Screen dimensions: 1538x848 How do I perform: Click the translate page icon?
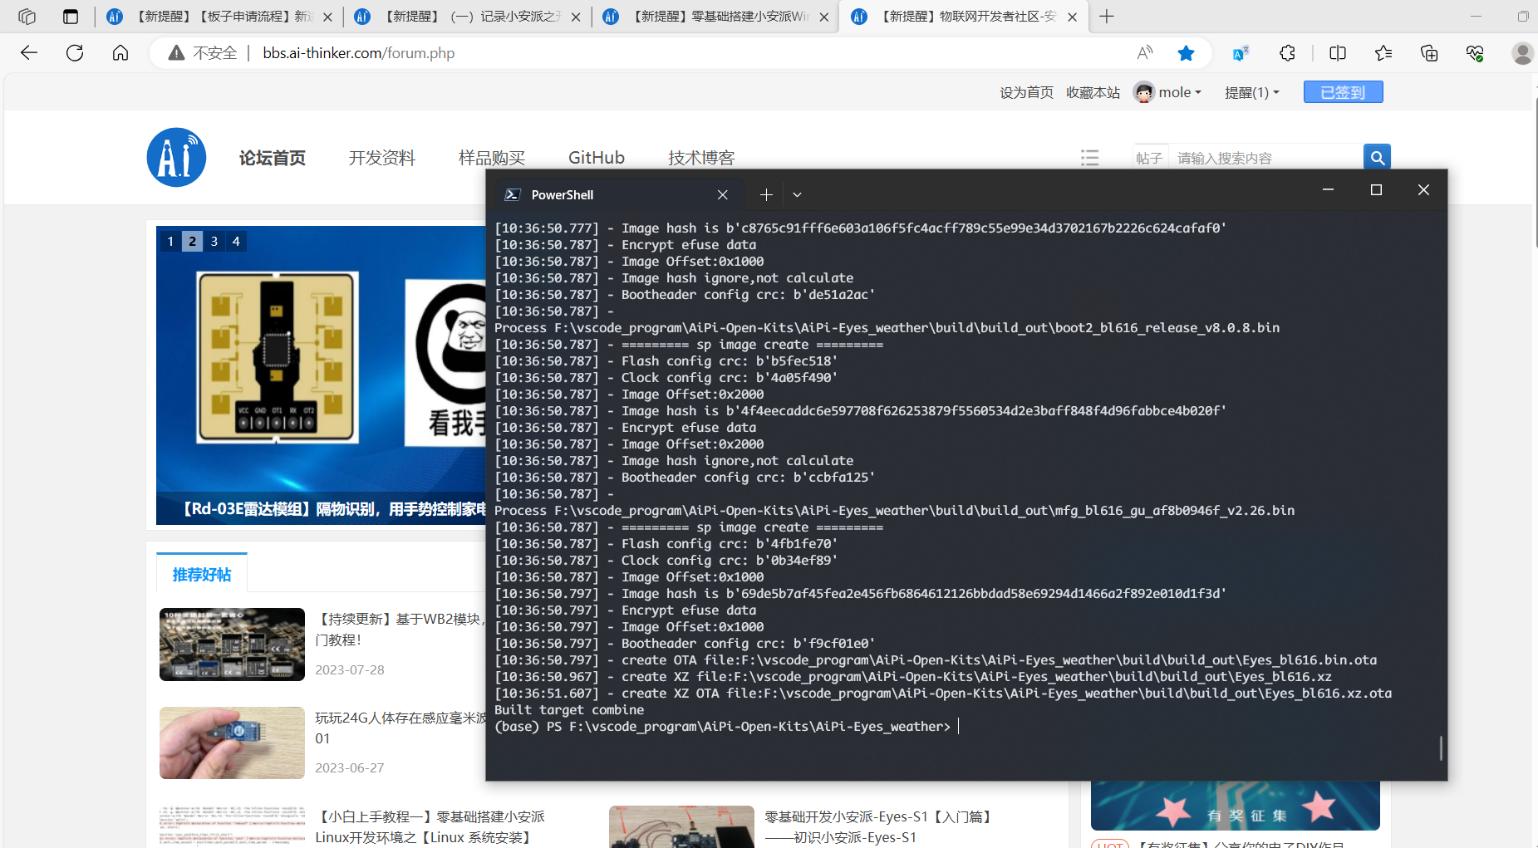coord(1241,53)
